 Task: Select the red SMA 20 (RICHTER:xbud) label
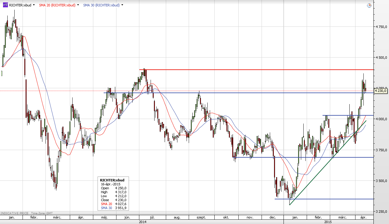[57, 5]
